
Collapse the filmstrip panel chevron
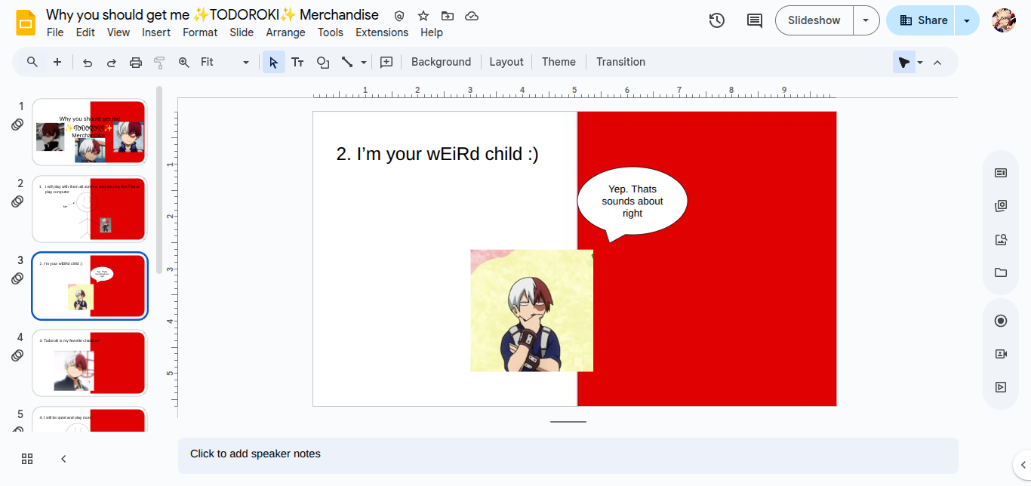[63, 459]
